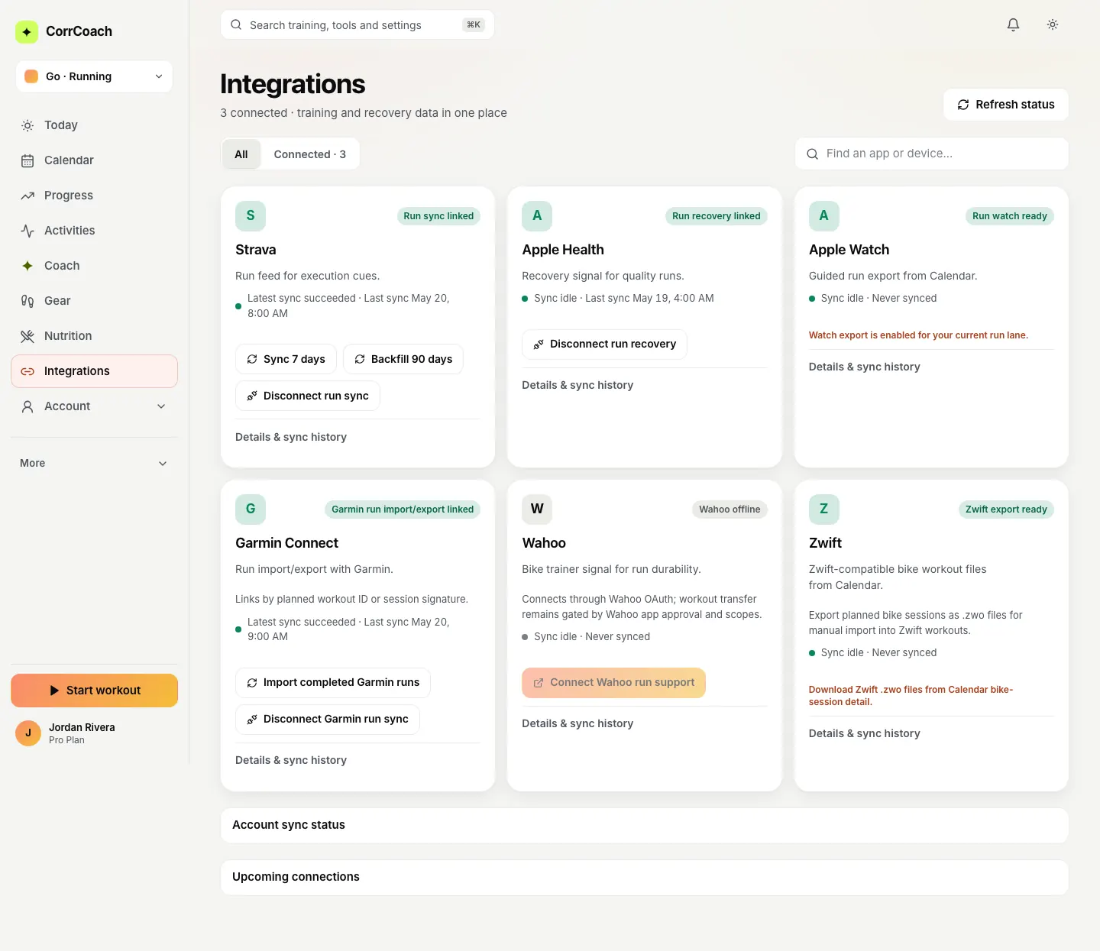Image resolution: width=1100 pixels, height=951 pixels.
Task: Focus the Search training, tools and settings box
Action: [x=357, y=25]
